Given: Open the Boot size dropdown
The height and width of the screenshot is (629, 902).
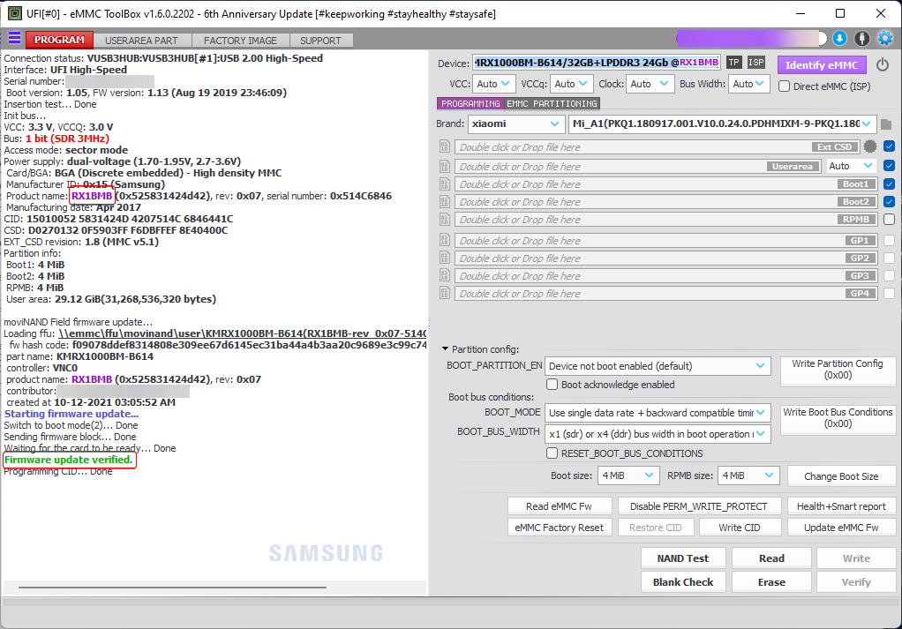Looking at the screenshot, I should pyautogui.click(x=628, y=475).
